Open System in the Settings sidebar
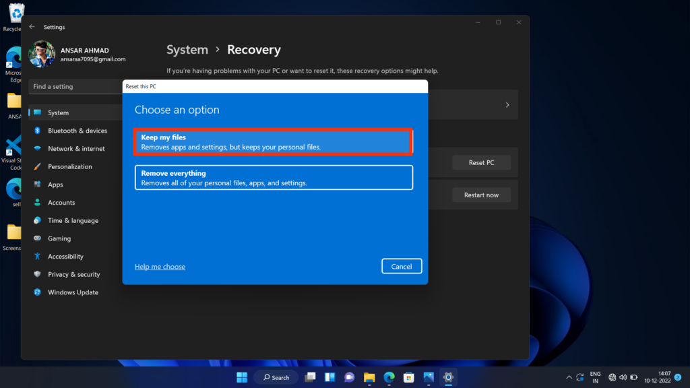 click(75, 112)
